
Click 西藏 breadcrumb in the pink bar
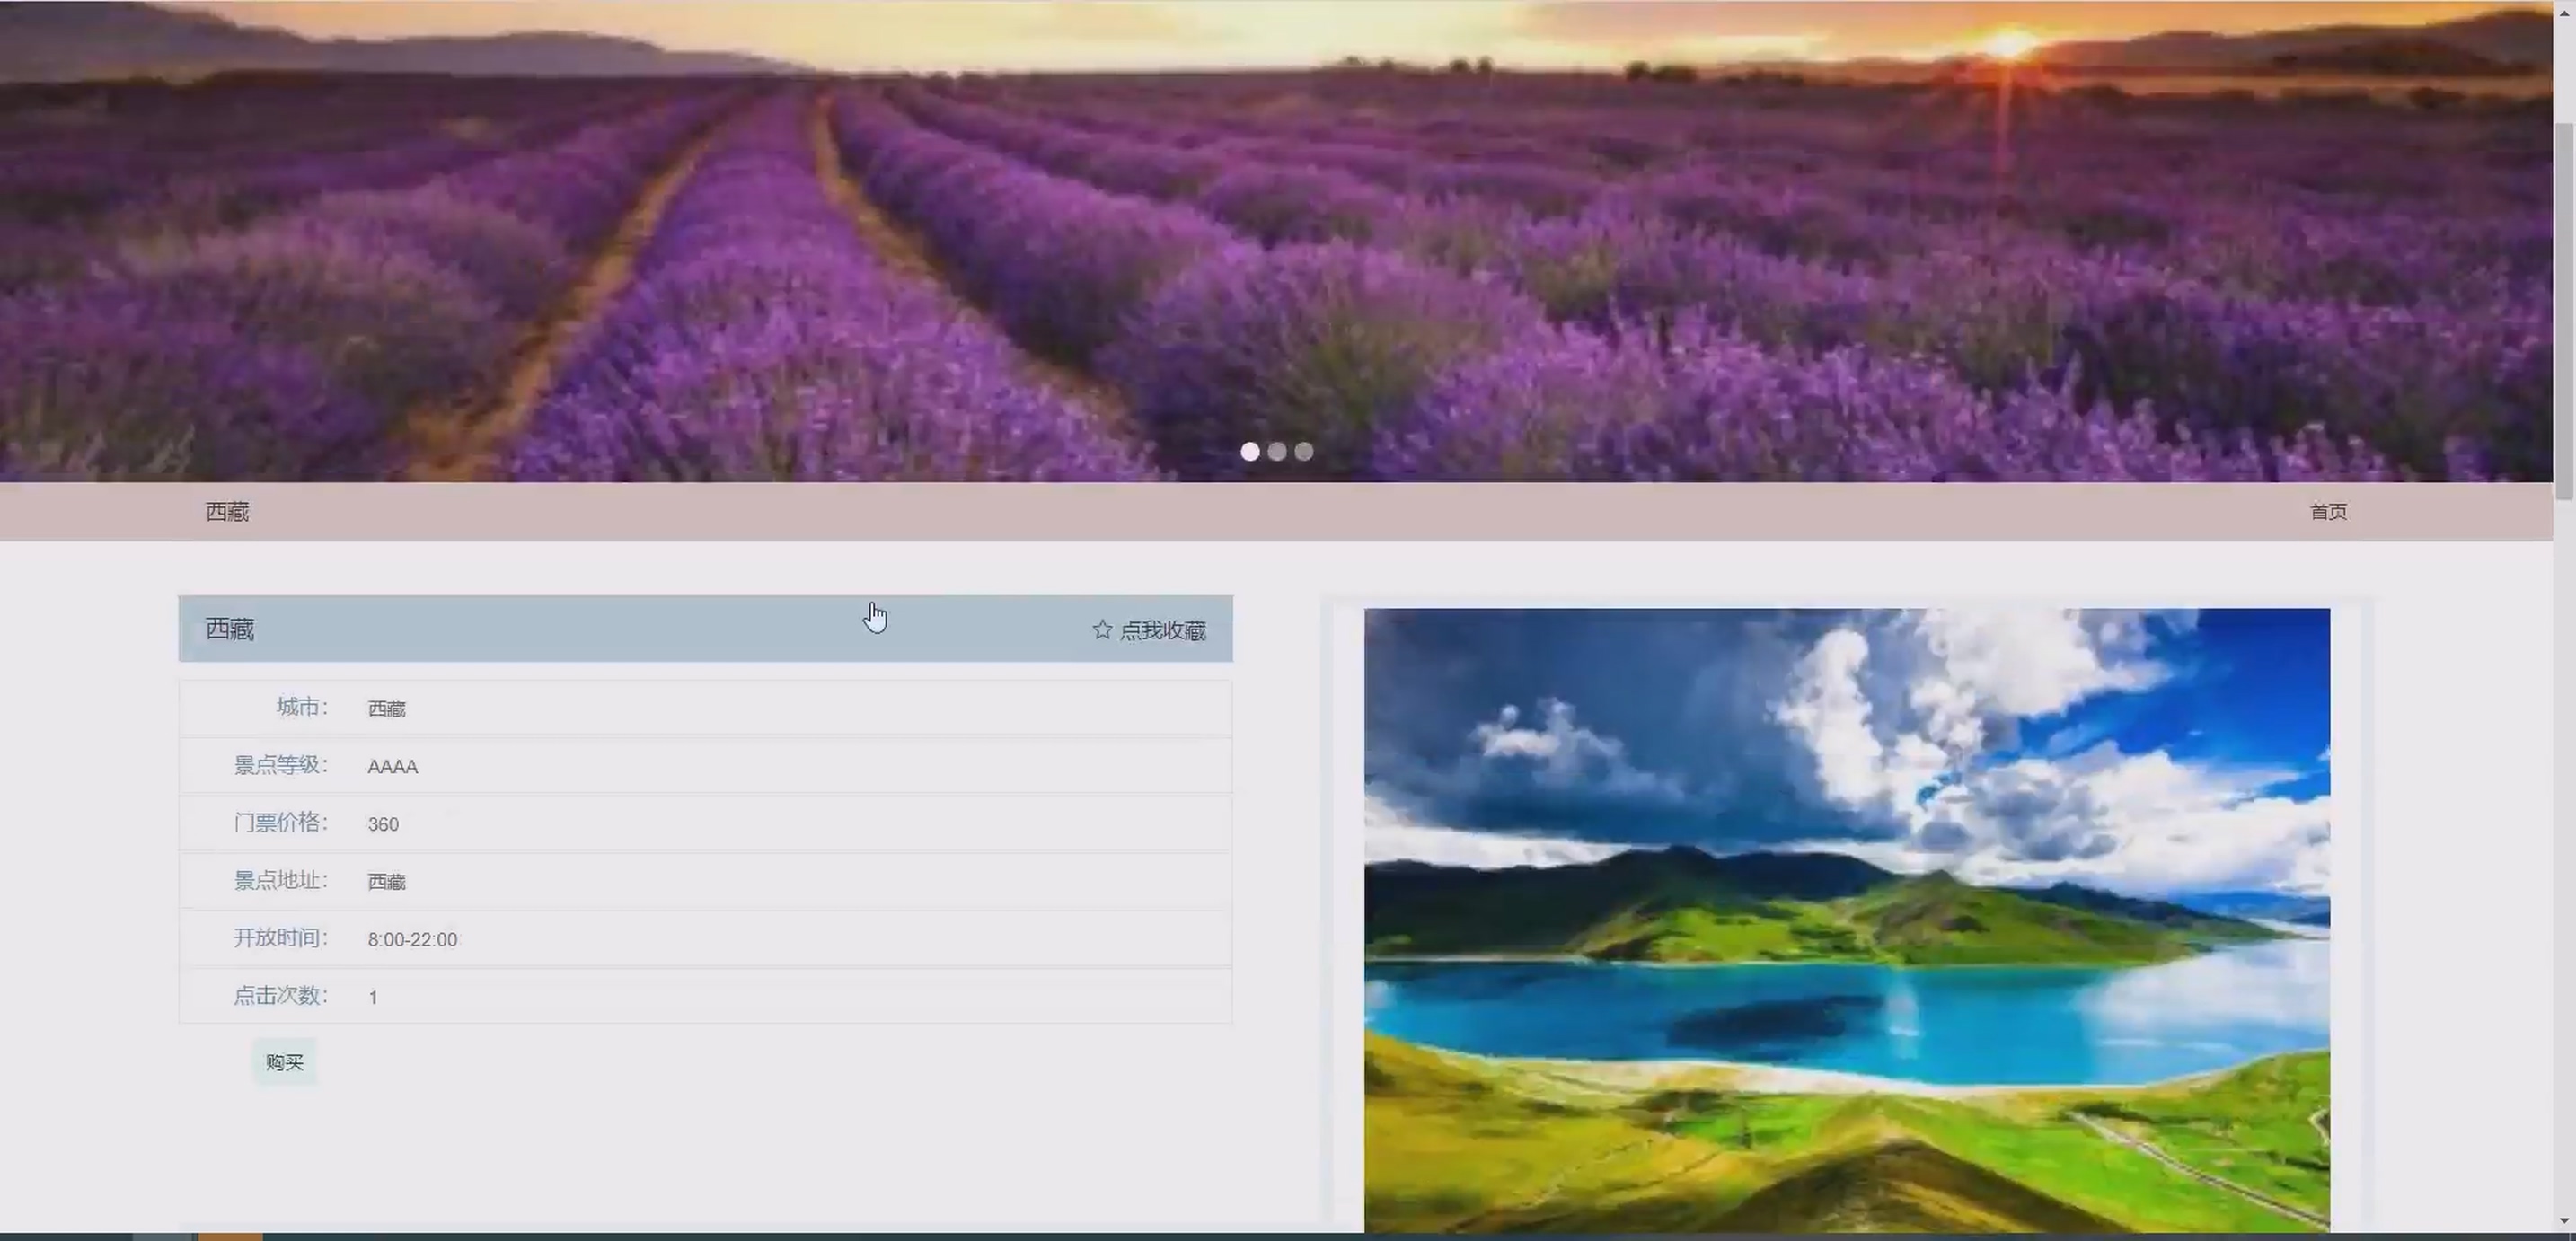tap(227, 512)
